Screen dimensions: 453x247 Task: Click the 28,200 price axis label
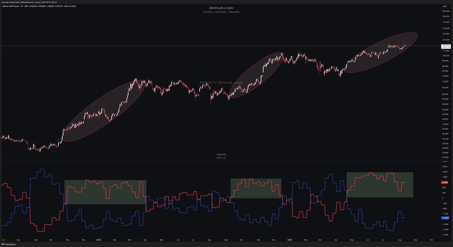(x=445, y=143)
